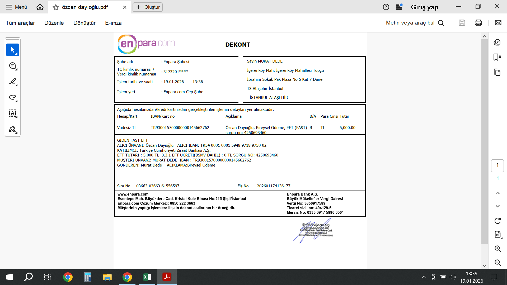Image resolution: width=507 pixels, height=285 pixels.
Task: Go to the previous page arrow
Action: [x=497, y=193]
